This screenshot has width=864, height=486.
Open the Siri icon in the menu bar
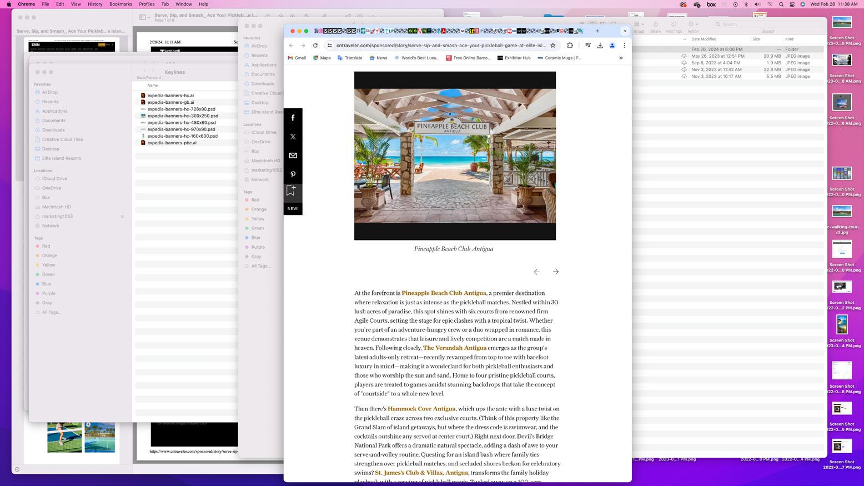pyautogui.click(x=802, y=4)
